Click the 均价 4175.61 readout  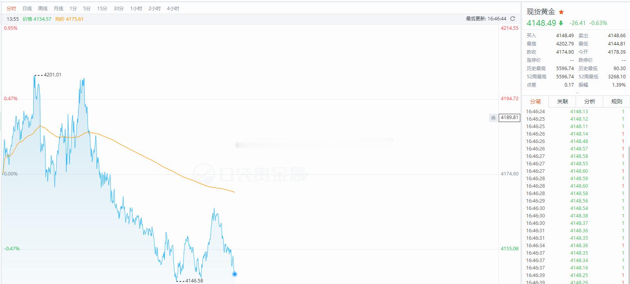[69, 19]
